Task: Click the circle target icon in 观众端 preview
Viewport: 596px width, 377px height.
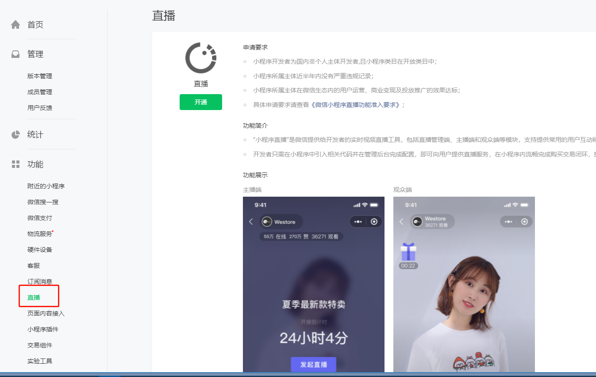Action: pyautogui.click(x=525, y=221)
